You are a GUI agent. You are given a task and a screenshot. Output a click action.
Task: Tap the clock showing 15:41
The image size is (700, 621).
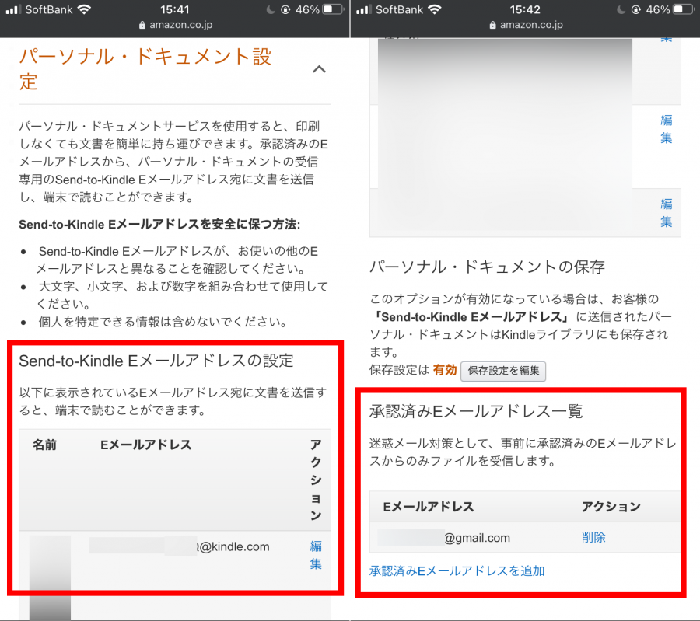[174, 9]
